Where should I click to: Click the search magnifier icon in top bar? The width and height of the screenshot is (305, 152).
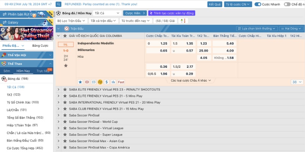[x=58, y=5]
